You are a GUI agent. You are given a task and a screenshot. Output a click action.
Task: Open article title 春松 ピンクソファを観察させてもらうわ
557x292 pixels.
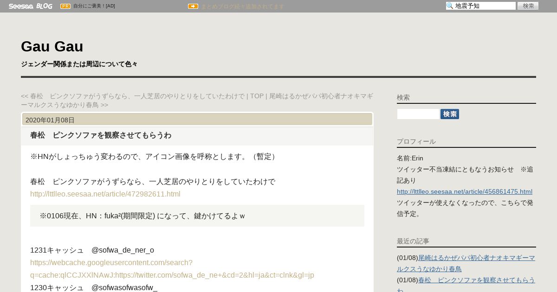click(101, 135)
